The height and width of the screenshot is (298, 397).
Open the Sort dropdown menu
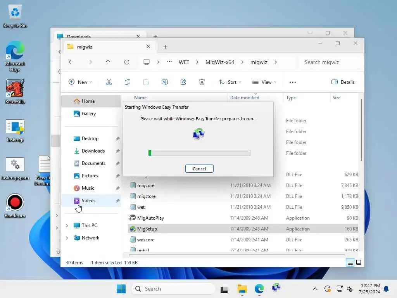tap(230, 82)
